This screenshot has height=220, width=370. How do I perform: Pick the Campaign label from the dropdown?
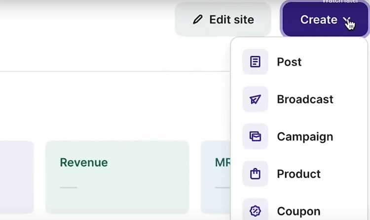pyautogui.click(x=305, y=136)
